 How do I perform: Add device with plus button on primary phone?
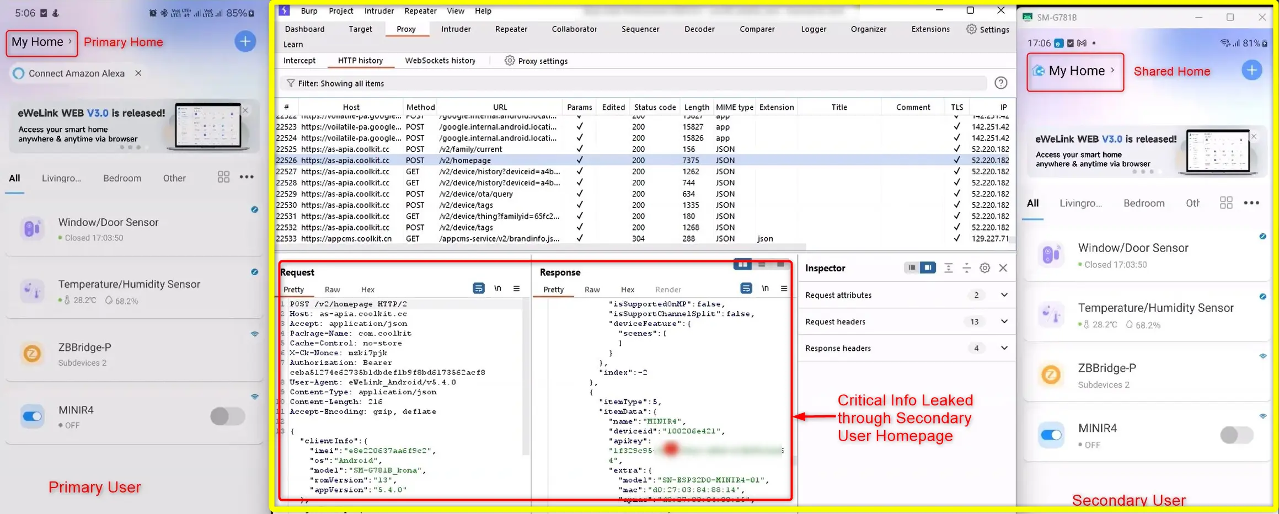point(245,41)
